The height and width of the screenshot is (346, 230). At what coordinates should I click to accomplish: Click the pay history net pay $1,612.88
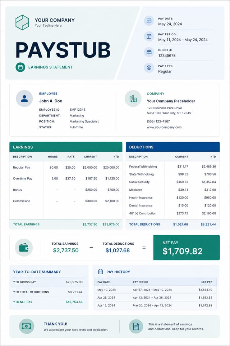(x=205, y=305)
